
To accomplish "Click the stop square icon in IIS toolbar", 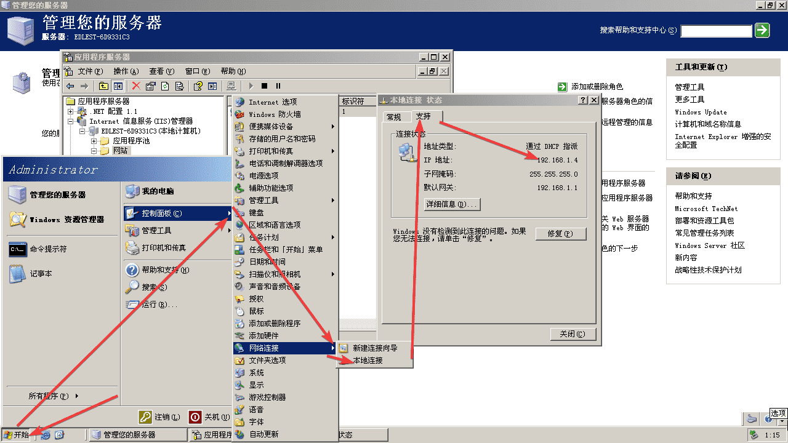I will click(x=264, y=86).
